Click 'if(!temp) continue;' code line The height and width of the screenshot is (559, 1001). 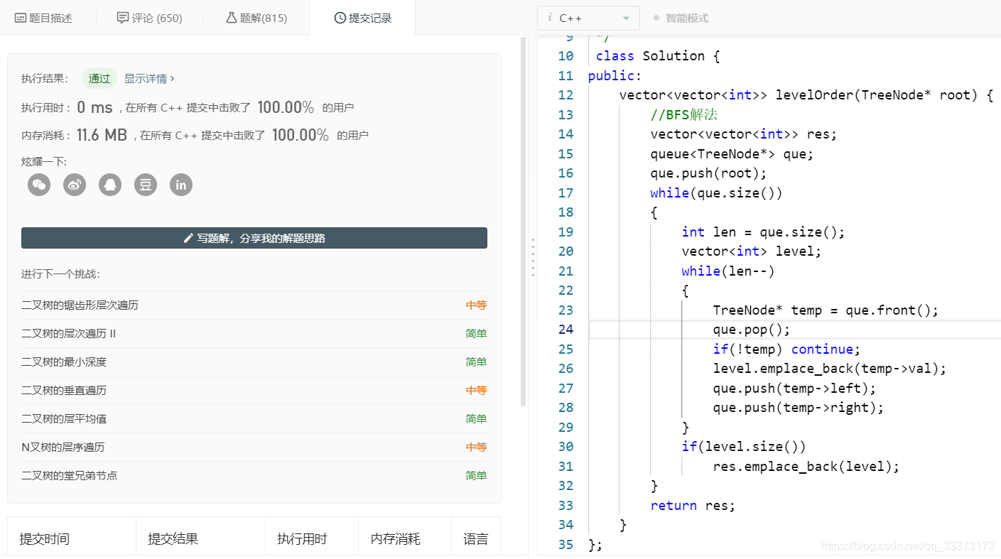point(786,349)
